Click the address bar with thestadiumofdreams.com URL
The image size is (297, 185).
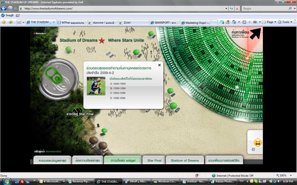121,8
